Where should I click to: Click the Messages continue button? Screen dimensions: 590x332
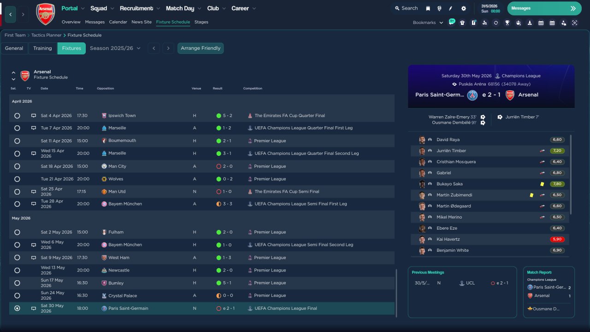coord(544,8)
